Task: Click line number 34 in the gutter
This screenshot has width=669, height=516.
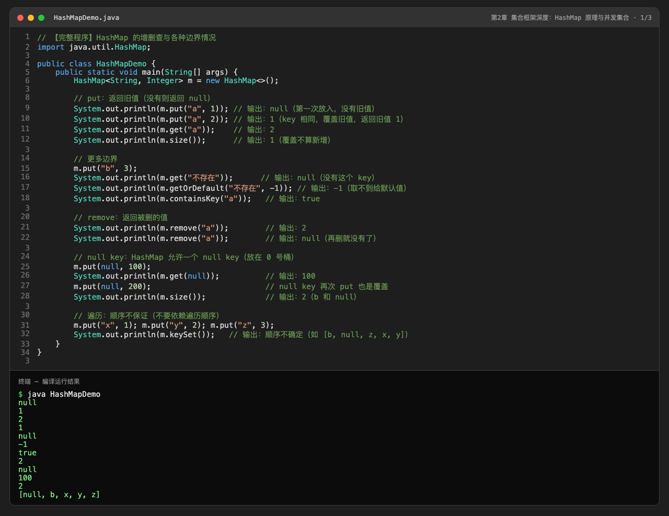Action: (25, 352)
